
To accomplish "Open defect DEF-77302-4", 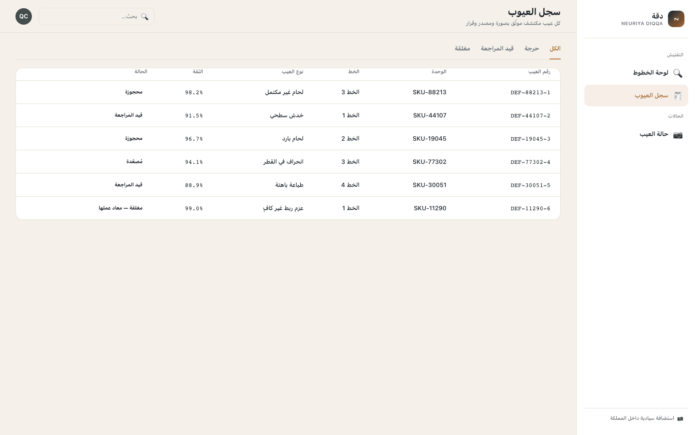I will tap(530, 162).
